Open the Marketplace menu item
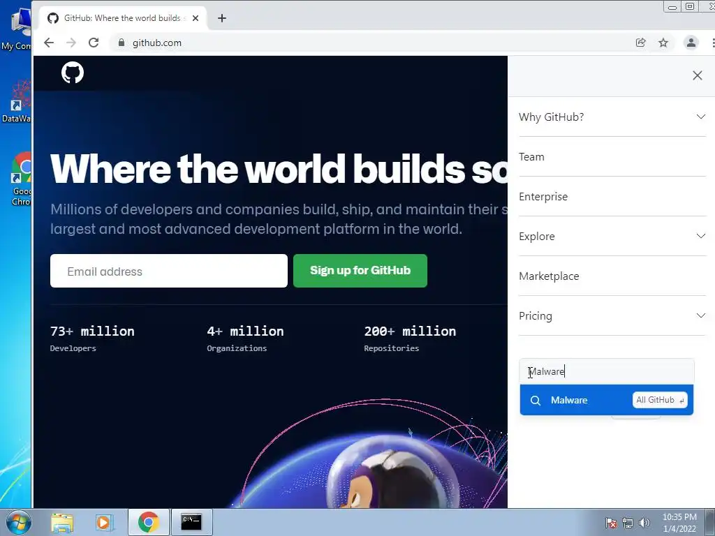This screenshot has width=715, height=536. [612, 276]
